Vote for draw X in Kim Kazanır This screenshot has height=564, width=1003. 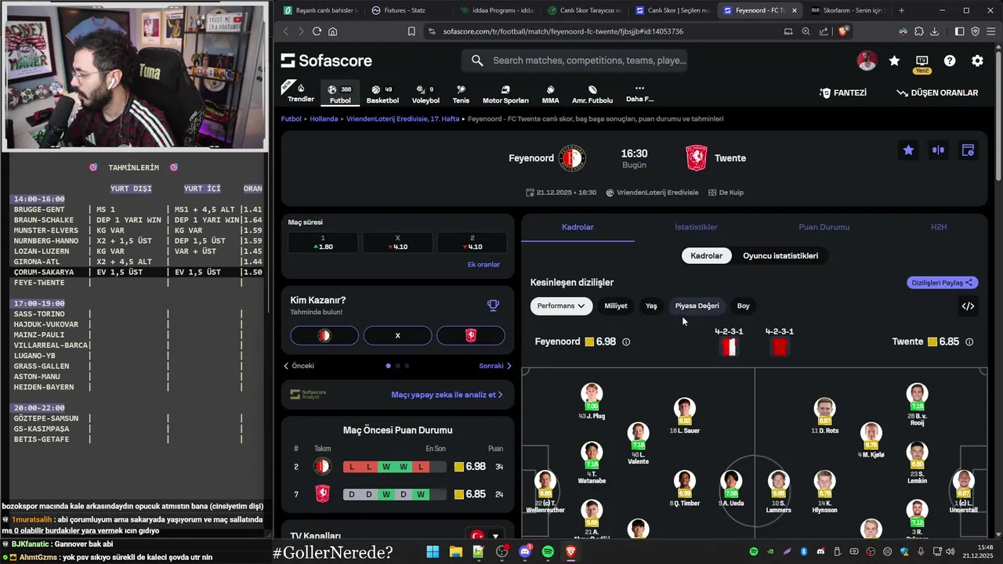(397, 335)
